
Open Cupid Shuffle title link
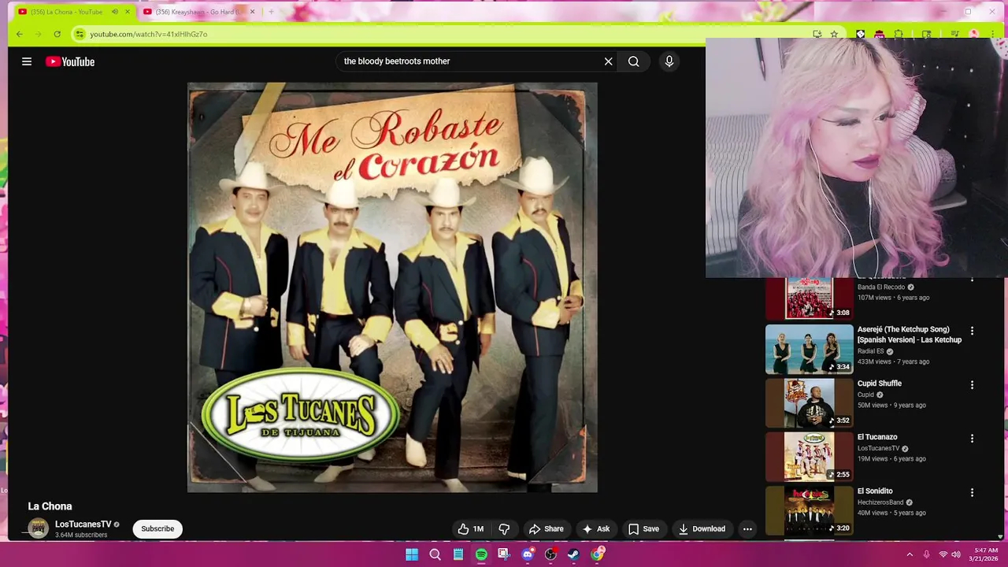click(x=880, y=384)
